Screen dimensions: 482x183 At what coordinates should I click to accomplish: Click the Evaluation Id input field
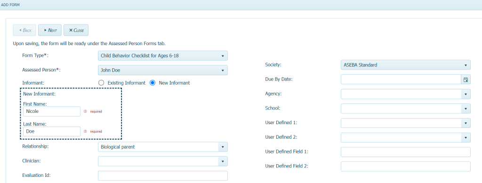click(x=163, y=175)
